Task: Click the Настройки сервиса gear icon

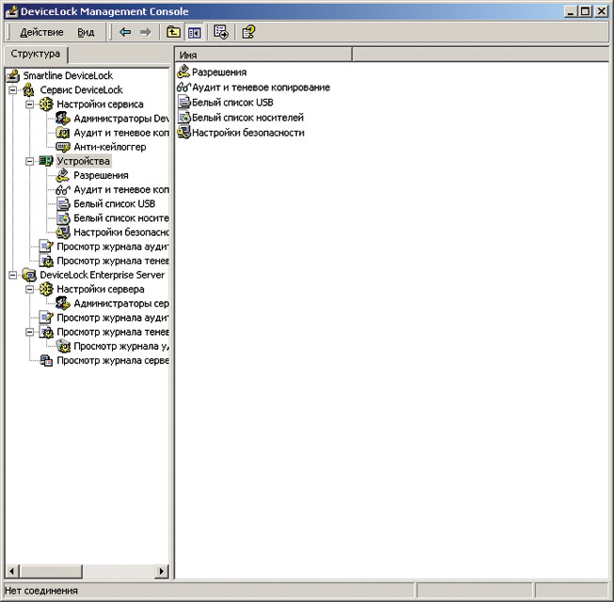Action: (46, 104)
